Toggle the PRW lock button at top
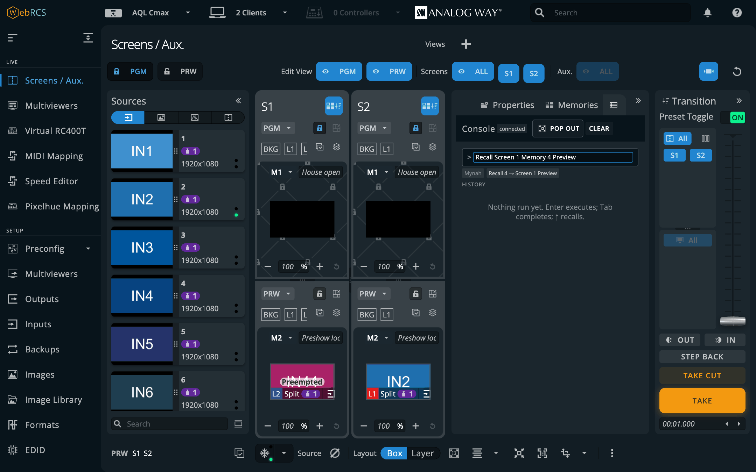The image size is (756, 472). [180, 71]
